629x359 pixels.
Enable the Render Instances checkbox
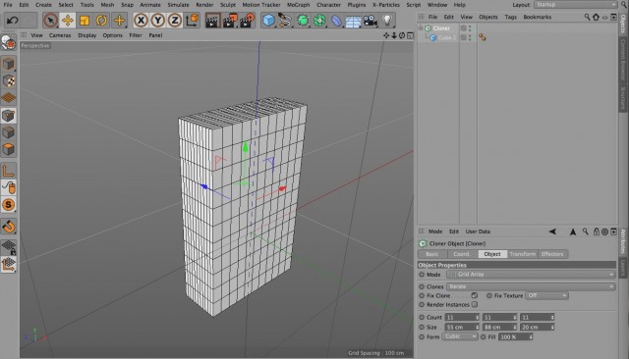coord(475,305)
